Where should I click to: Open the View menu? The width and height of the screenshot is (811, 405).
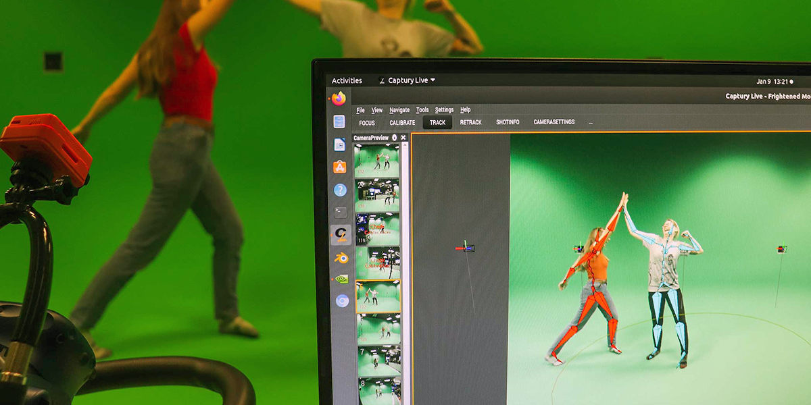(x=377, y=110)
